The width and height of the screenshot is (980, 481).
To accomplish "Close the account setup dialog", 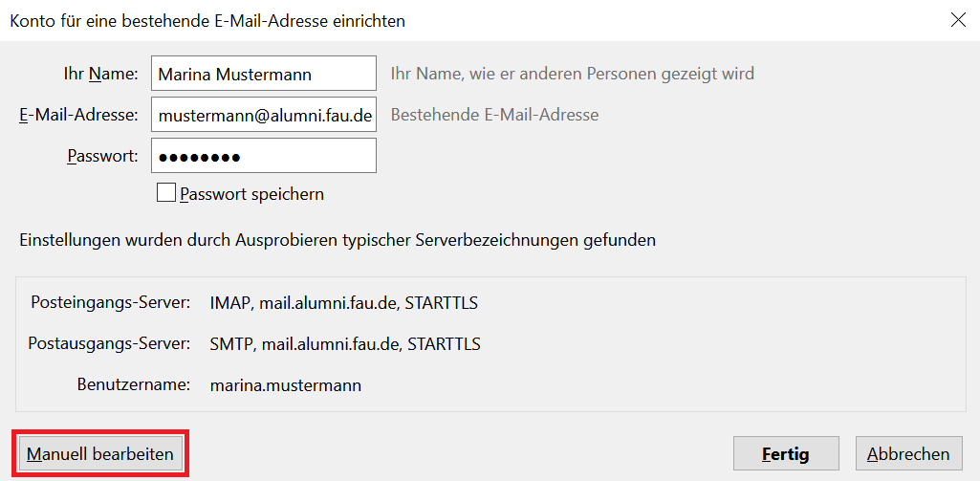I will click(x=958, y=20).
